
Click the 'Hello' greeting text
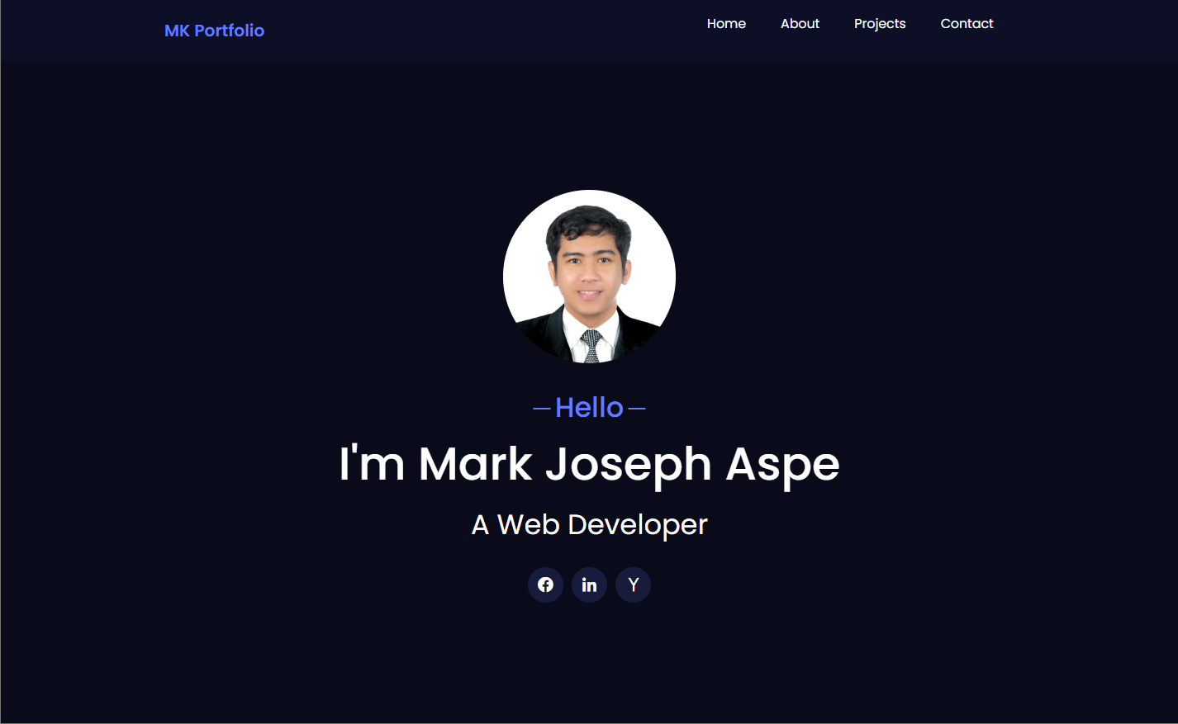click(x=589, y=407)
